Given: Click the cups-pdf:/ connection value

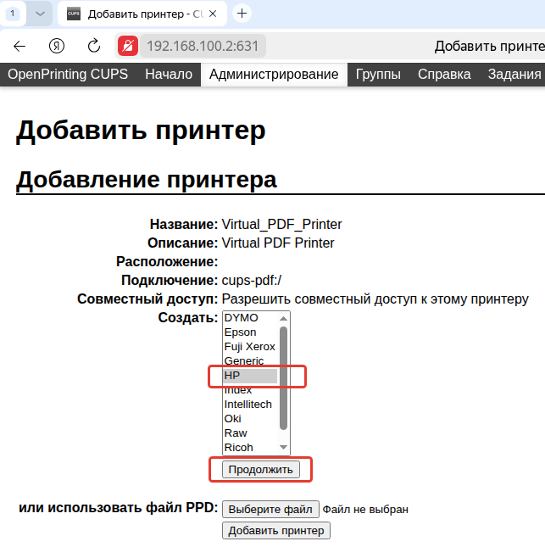Looking at the screenshot, I should [x=252, y=280].
